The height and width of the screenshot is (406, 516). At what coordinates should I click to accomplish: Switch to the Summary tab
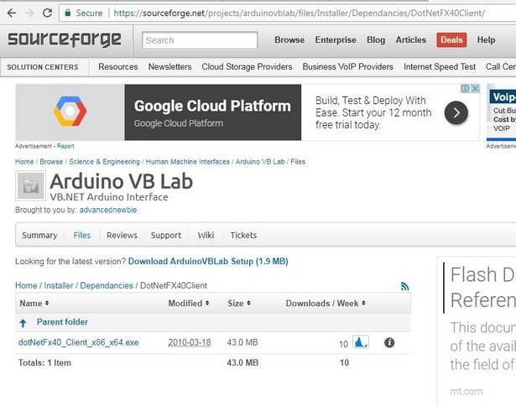pyautogui.click(x=39, y=235)
